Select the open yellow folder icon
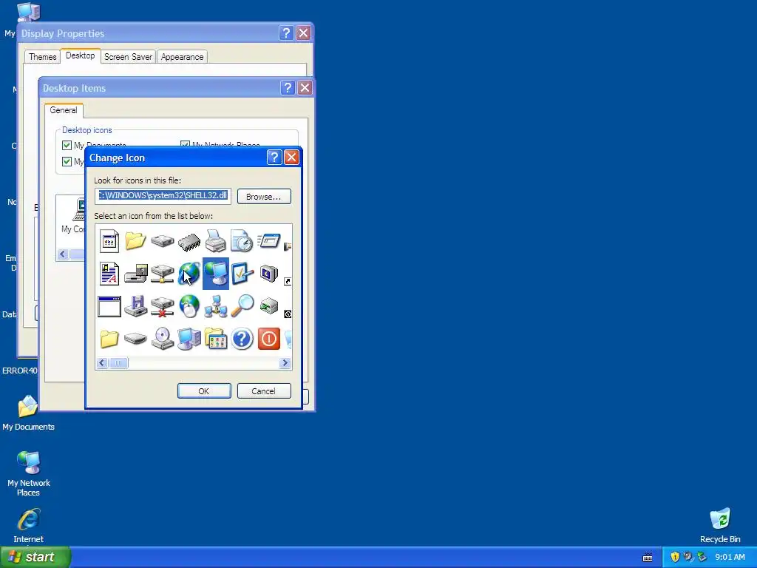 (x=136, y=240)
